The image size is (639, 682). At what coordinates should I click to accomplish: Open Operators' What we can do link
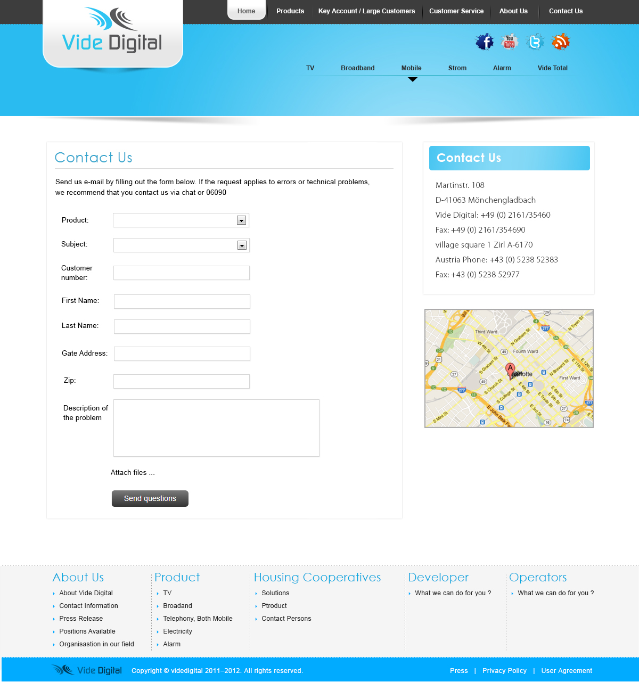pos(556,593)
